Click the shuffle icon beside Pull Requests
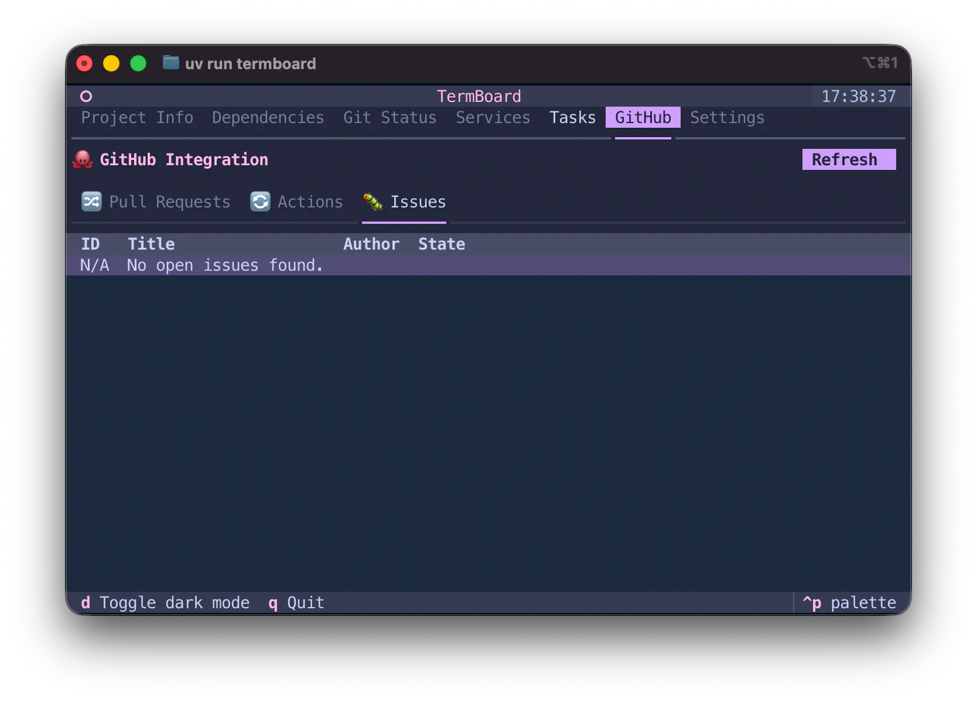This screenshot has height=702, width=977. [91, 202]
